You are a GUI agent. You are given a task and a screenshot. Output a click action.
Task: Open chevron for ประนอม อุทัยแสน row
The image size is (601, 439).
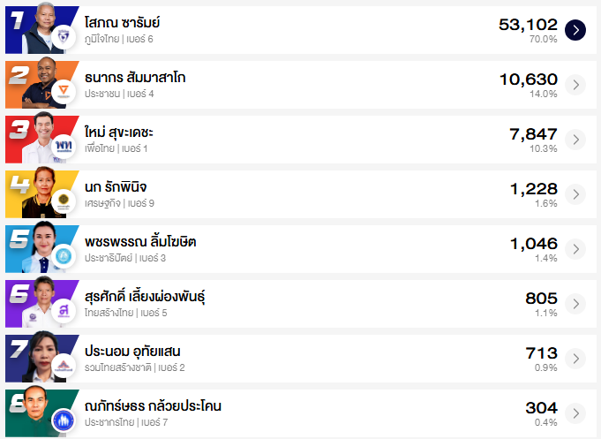[575, 359]
